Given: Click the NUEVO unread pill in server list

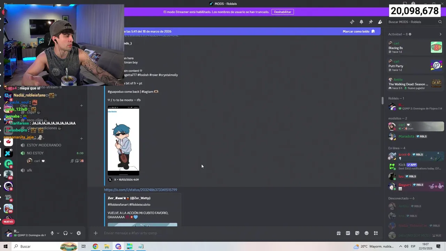Looking at the screenshot, I should click(8, 222).
